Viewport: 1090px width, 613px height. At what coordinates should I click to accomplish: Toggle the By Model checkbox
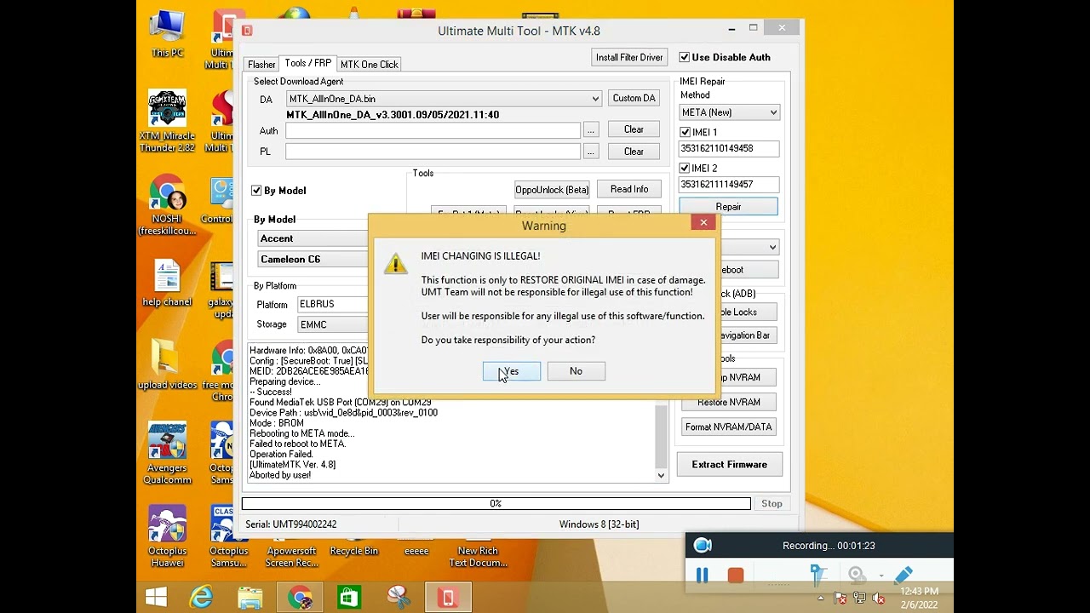pyautogui.click(x=256, y=191)
